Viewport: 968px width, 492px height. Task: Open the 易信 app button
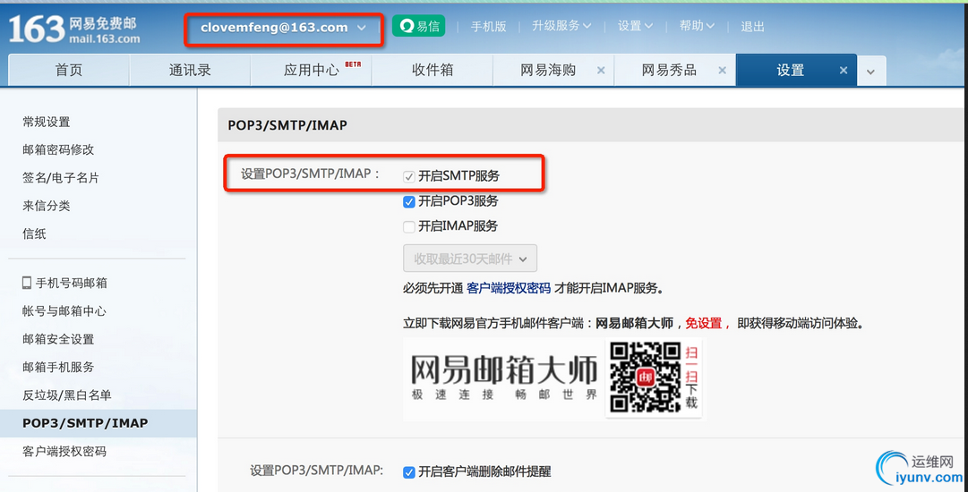point(418,26)
